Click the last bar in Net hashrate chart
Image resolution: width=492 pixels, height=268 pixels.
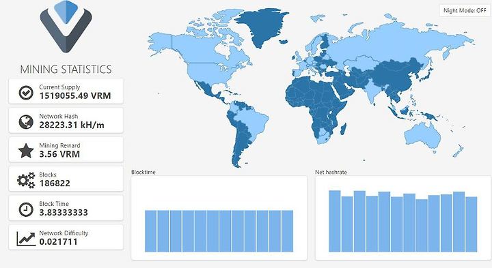(471, 224)
